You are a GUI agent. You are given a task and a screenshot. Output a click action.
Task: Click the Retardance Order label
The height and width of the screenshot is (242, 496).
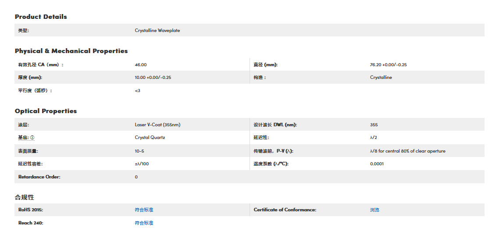pyautogui.click(x=39, y=177)
